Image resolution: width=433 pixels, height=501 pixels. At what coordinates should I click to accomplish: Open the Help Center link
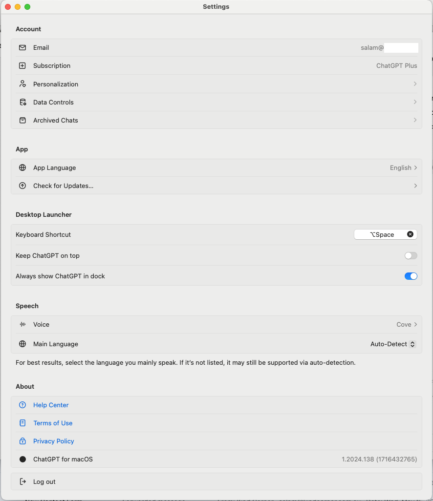[51, 405]
